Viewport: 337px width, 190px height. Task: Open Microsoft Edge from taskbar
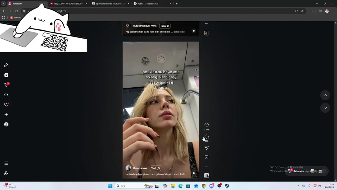(x=181, y=186)
